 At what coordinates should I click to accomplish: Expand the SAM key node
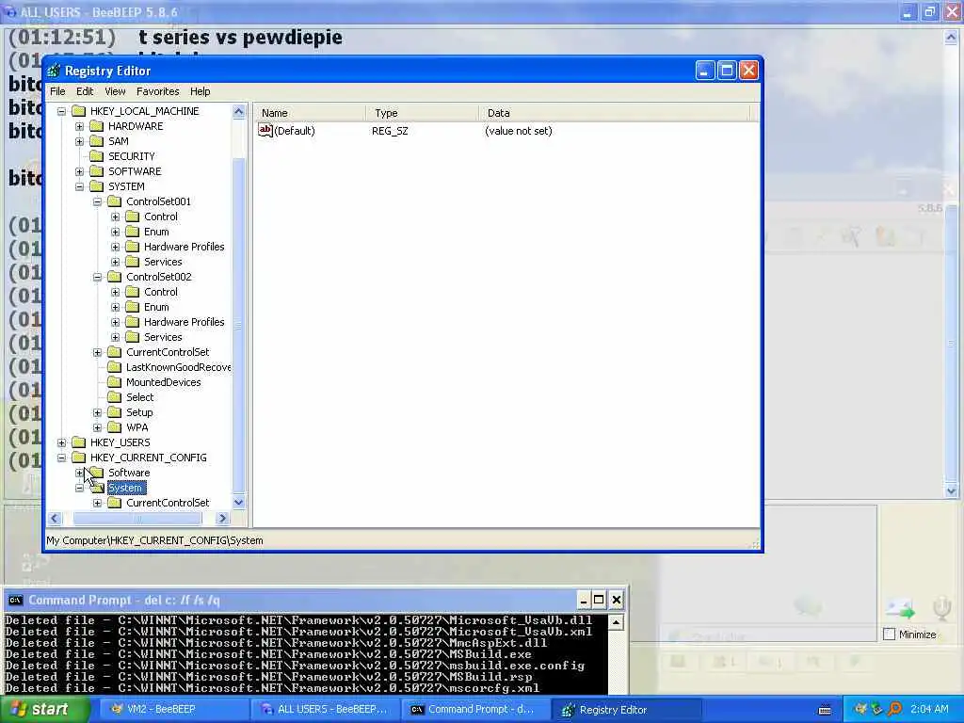(79, 141)
